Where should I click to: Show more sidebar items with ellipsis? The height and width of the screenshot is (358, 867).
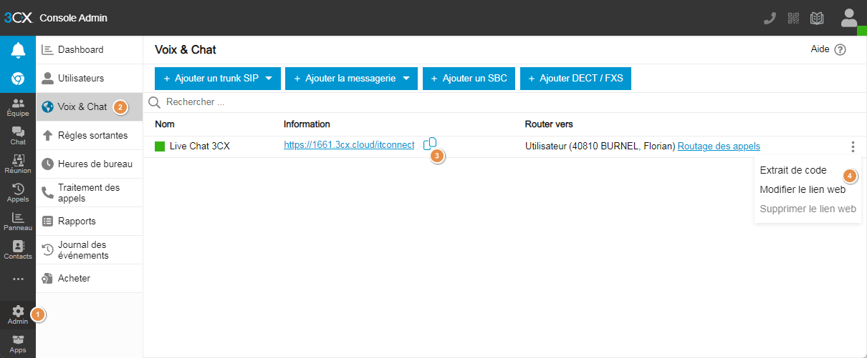[18, 279]
